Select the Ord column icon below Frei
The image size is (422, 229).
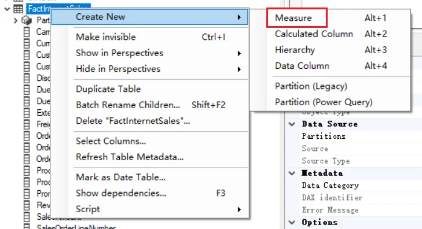27,136
